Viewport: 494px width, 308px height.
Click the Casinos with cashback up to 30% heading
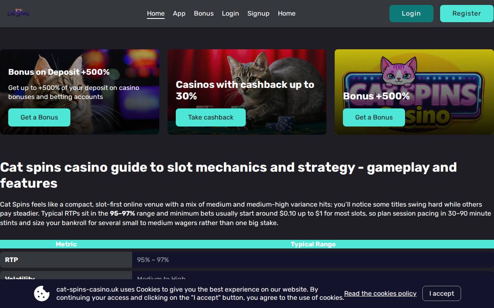245,90
